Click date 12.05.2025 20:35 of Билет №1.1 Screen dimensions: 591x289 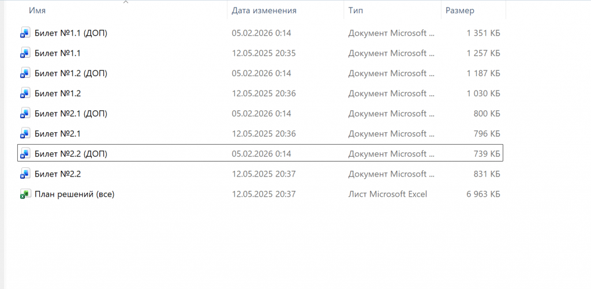point(264,54)
